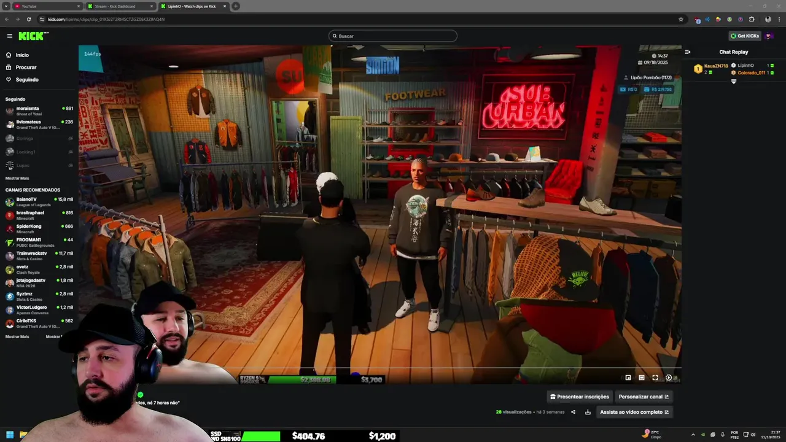
Task: Open Seguindo in the sidebar
Action: (x=22, y=80)
